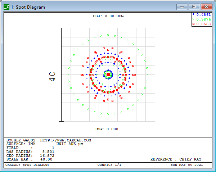The width and height of the screenshot is (216, 172).
Task: Close the Spot Diagram window
Action: tap(206, 7)
